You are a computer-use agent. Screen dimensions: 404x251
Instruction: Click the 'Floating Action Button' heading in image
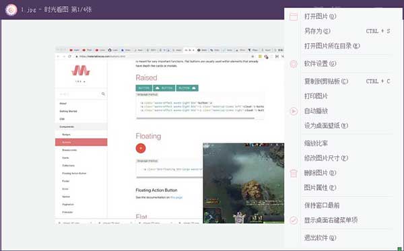point(156,190)
